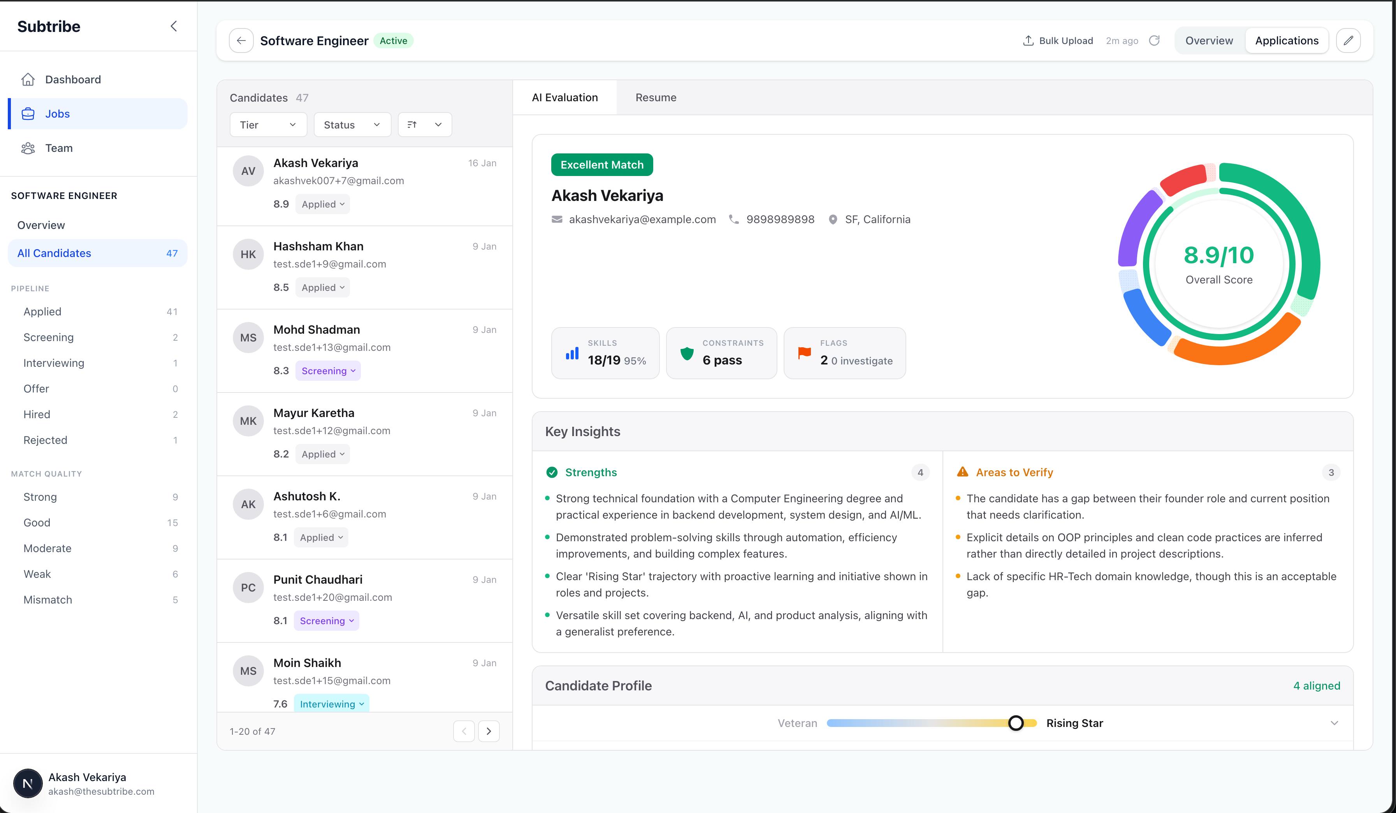Click the back arrow beside Software Engineer
This screenshot has height=813, width=1396.
(241, 40)
